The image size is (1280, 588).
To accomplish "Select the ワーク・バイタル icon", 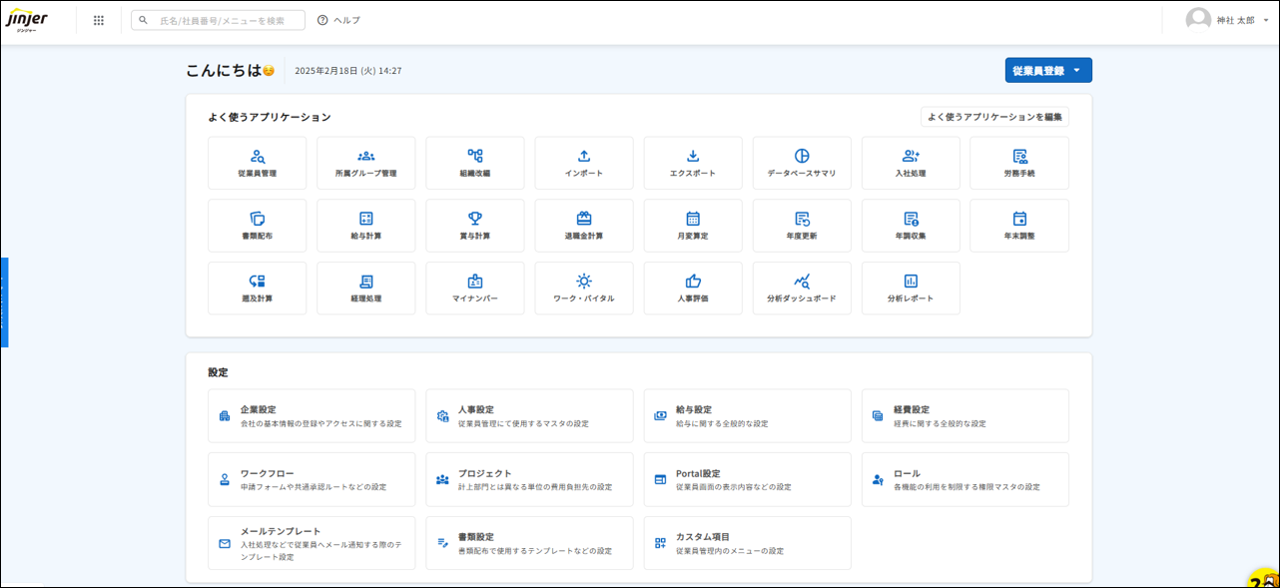I will pos(583,288).
